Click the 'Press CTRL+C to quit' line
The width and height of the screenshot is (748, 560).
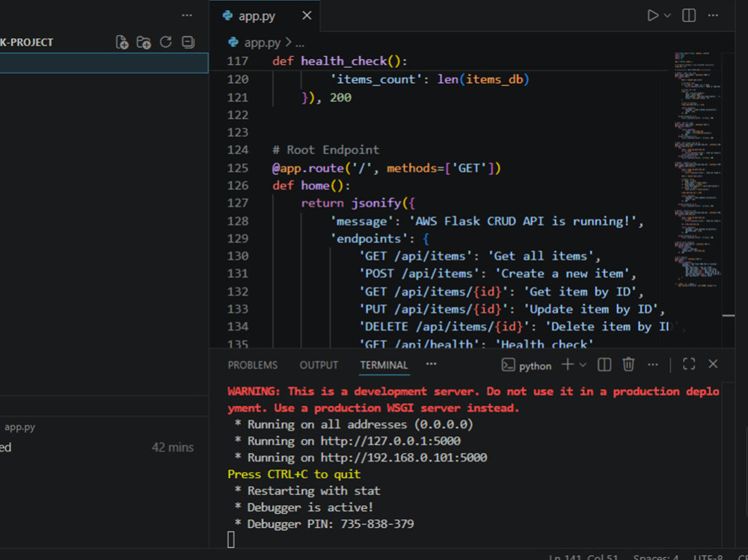(x=294, y=474)
